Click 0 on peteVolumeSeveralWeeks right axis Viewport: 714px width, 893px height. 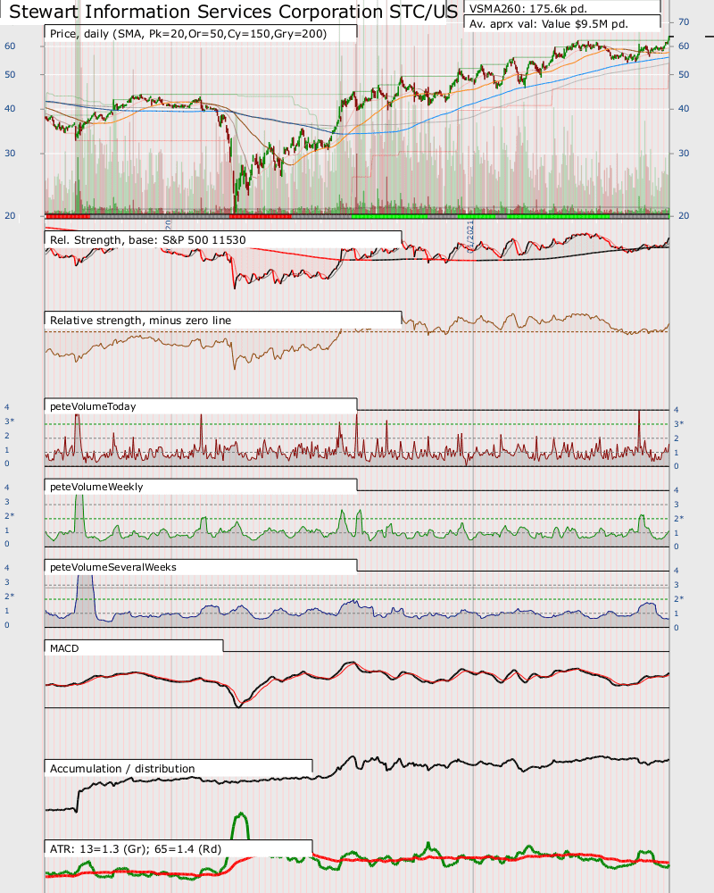pos(676,627)
